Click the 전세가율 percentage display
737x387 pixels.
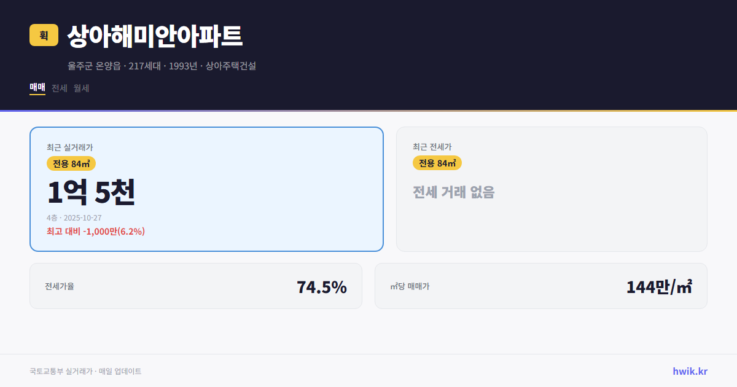(x=321, y=286)
